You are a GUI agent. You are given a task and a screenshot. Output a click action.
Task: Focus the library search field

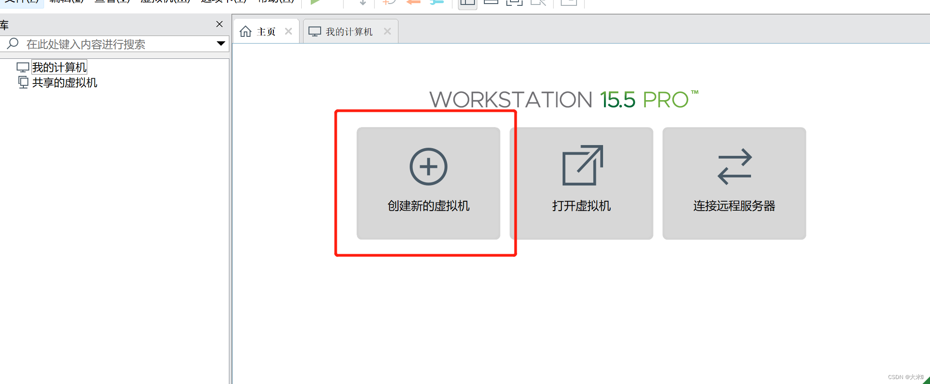coord(115,44)
